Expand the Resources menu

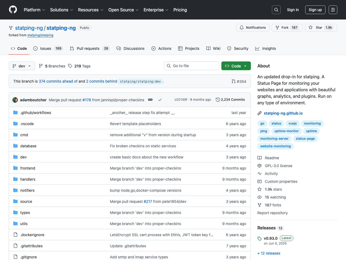[x=90, y=10]
